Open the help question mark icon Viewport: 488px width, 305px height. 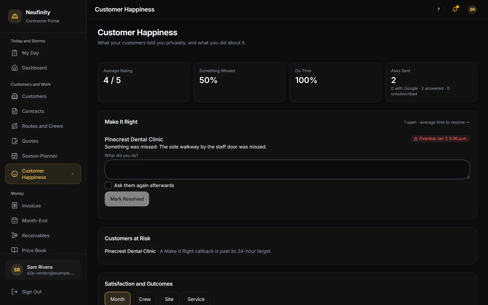pyautogui.click(x=439, y=9)
